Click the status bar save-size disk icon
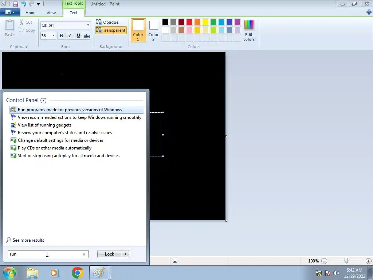The image size is (373, 280). (x=175, y=261)
